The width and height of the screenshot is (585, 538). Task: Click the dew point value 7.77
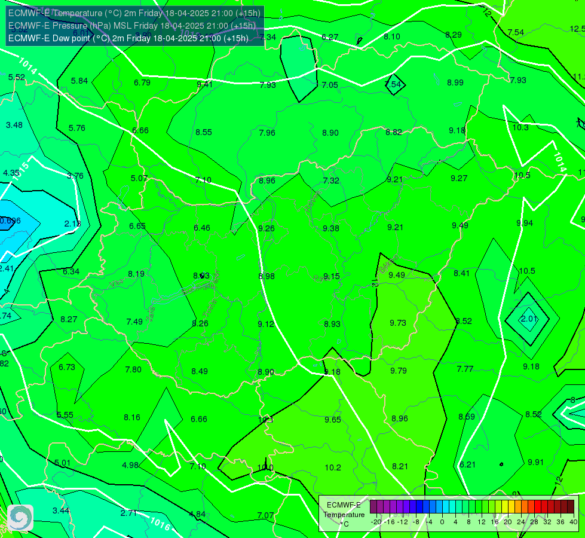pos(465,369)
